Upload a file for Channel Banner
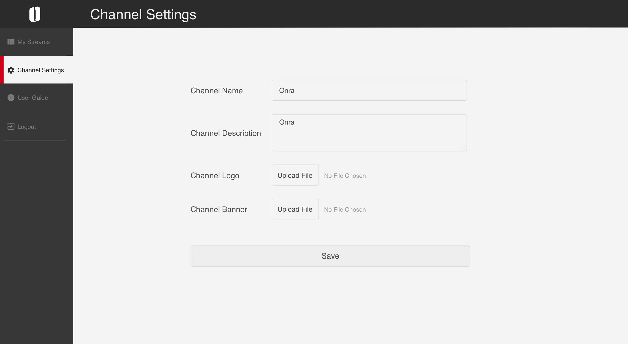 coord(295,209)
